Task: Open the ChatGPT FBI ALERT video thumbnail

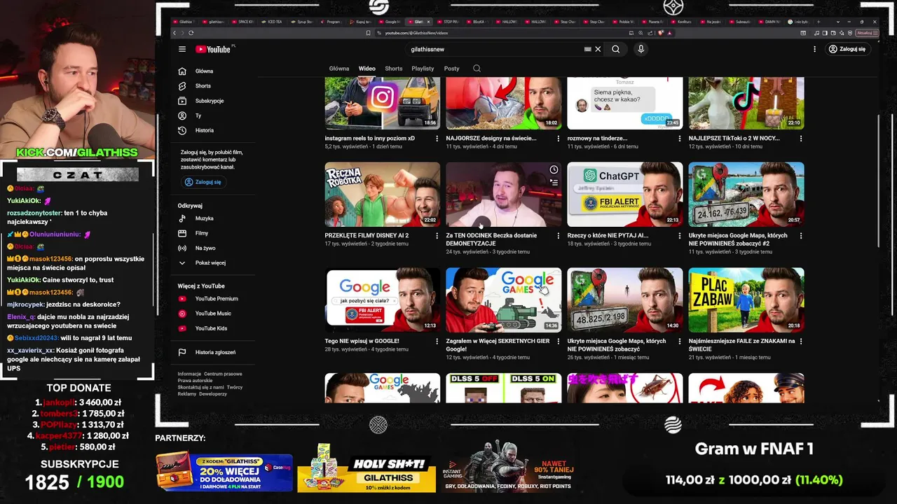Action: pos(625,195)
